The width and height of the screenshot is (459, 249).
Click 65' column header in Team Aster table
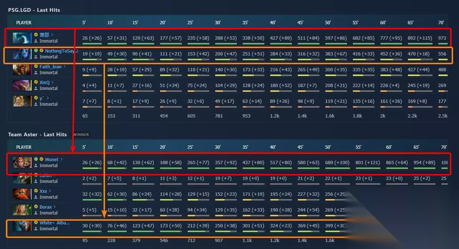[417, 147]
